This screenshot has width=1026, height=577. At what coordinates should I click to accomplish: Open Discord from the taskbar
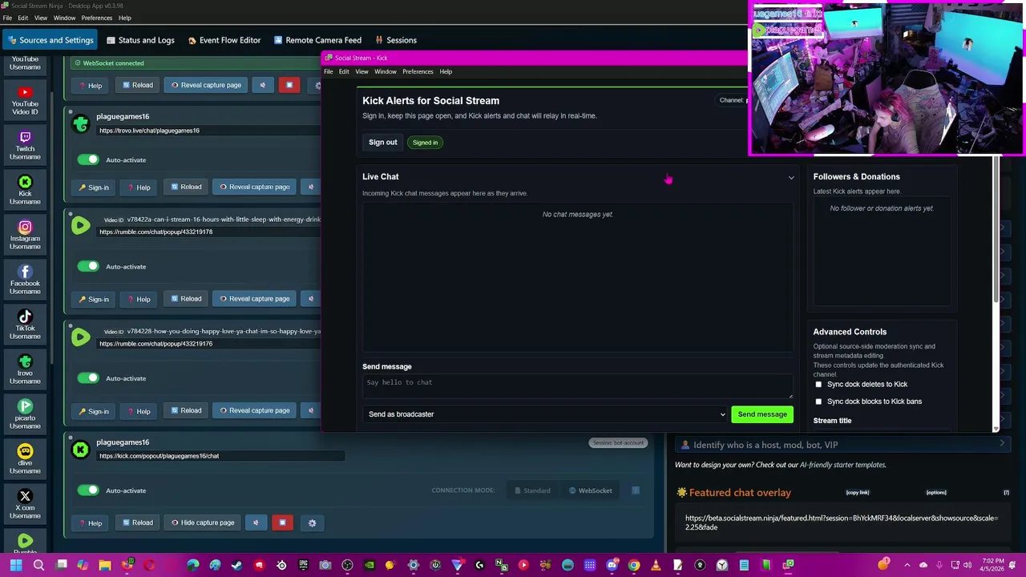612,565
